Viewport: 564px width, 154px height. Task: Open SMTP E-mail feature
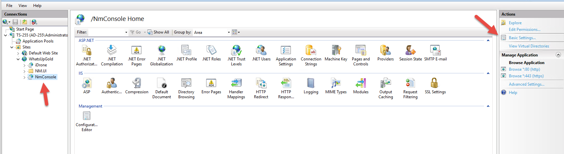(435, 53)
